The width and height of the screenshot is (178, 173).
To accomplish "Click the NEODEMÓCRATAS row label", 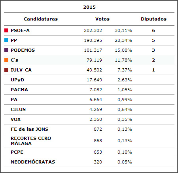I will coord(33,162).
